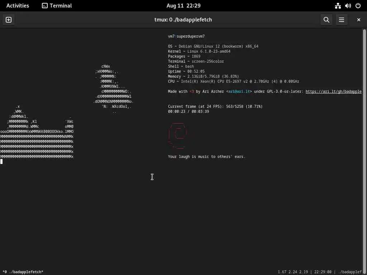Screen dimensions: 367x275
Task: Click the '00:00:23 / 00:03:39' timestamp
Action: pyautogui.click(x=189, y=112)
